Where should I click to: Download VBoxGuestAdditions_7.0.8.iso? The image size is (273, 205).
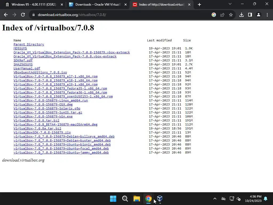coord(40,72)
